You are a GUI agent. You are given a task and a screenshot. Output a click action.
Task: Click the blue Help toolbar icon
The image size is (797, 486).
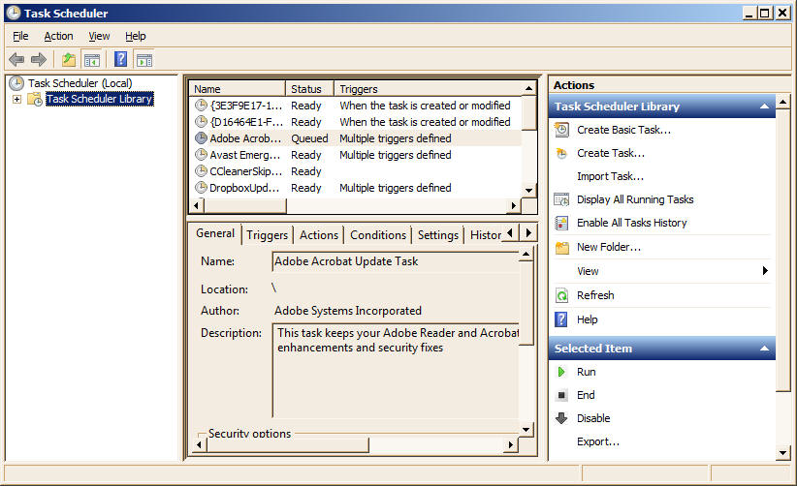[120, 59]
